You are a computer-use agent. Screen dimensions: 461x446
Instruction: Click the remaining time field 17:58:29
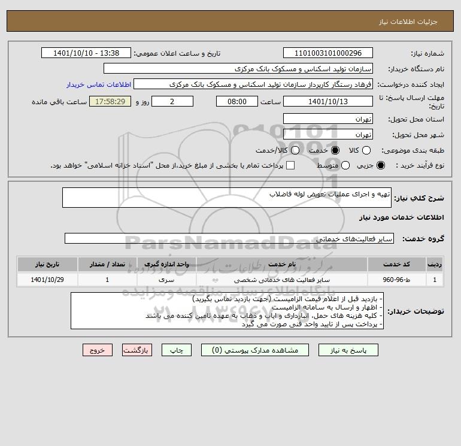(110, 101)
